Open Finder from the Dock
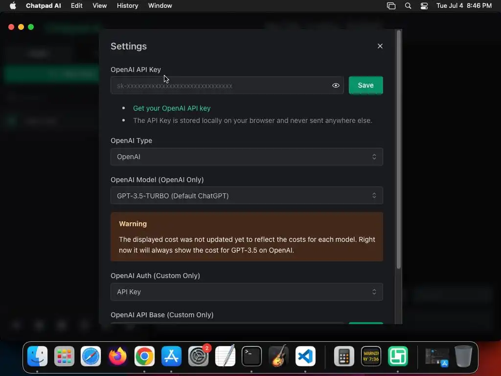This screenshot has width=501, height=376. [x=37, y=356]
